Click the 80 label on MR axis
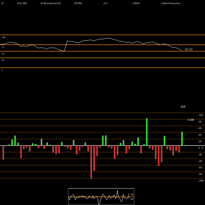 200,122
